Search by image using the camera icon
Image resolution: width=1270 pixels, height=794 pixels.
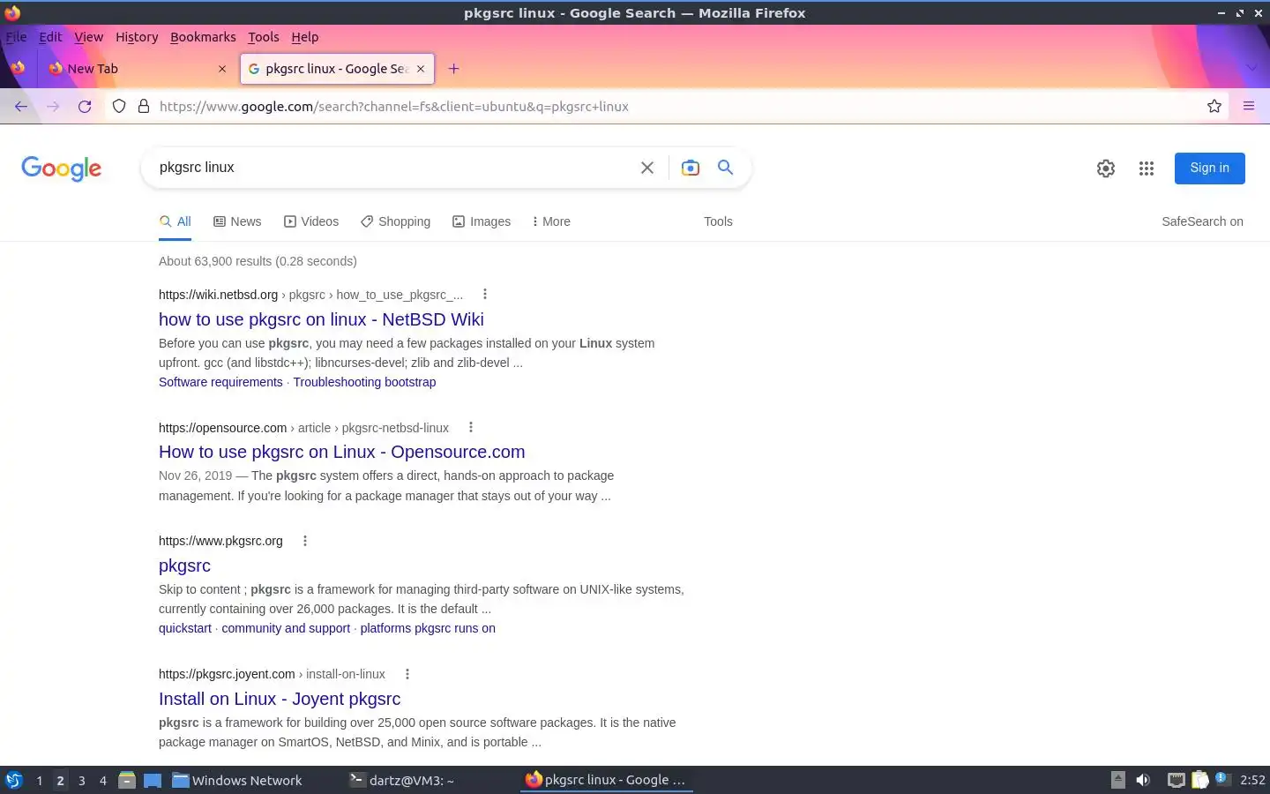691,168
